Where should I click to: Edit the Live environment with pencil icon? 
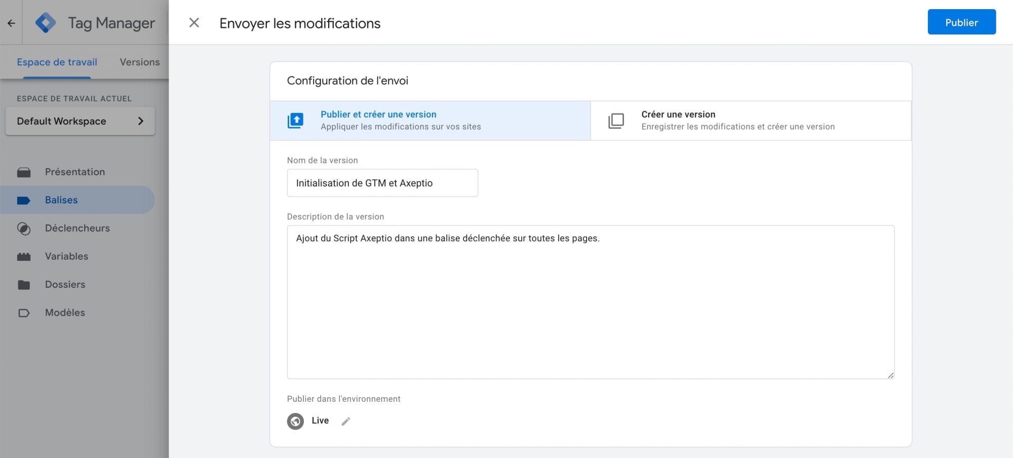(x=346, y=421)
